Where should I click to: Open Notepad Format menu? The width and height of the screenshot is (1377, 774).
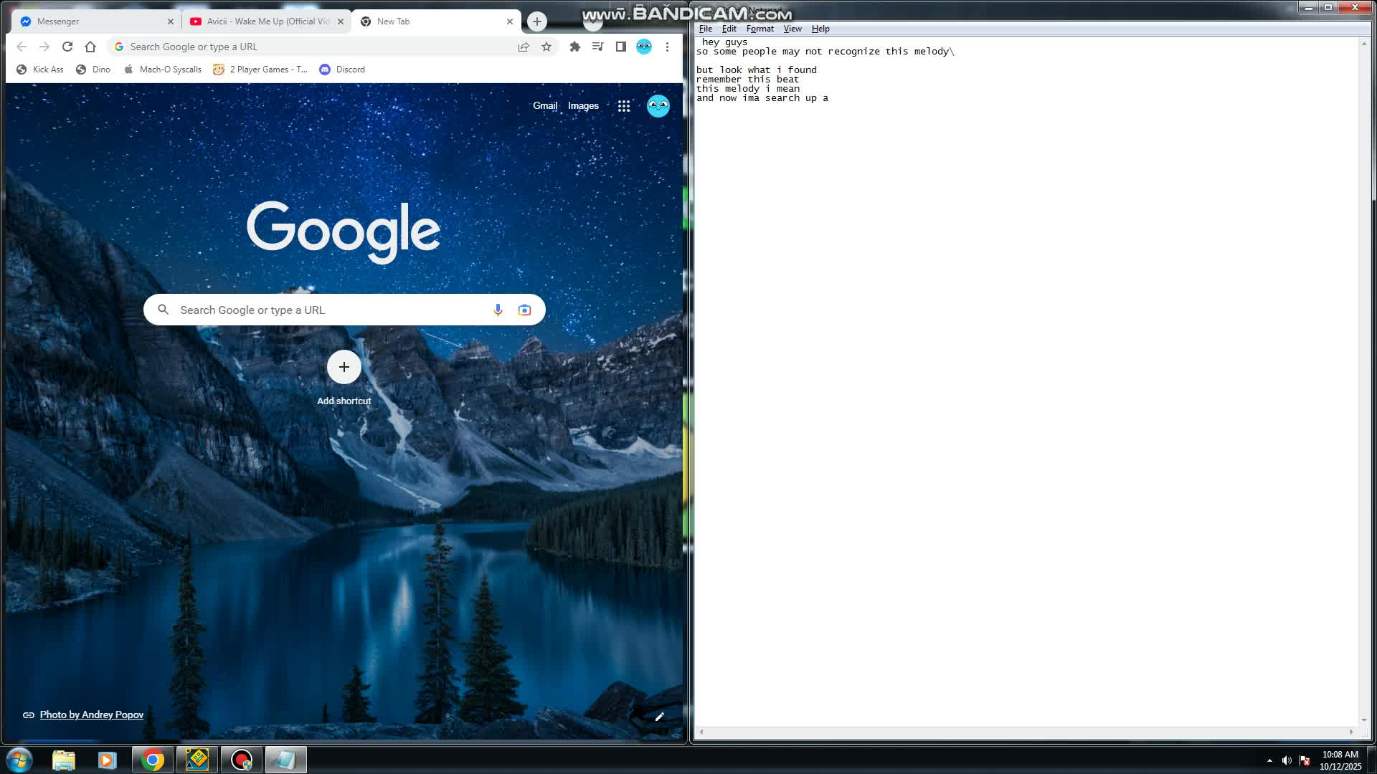point(760,29)
